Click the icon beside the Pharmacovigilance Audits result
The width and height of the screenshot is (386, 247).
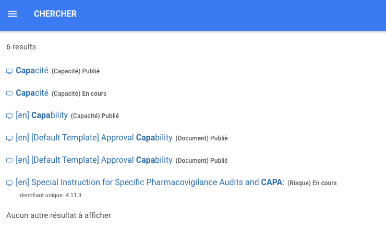pos(9,183)
